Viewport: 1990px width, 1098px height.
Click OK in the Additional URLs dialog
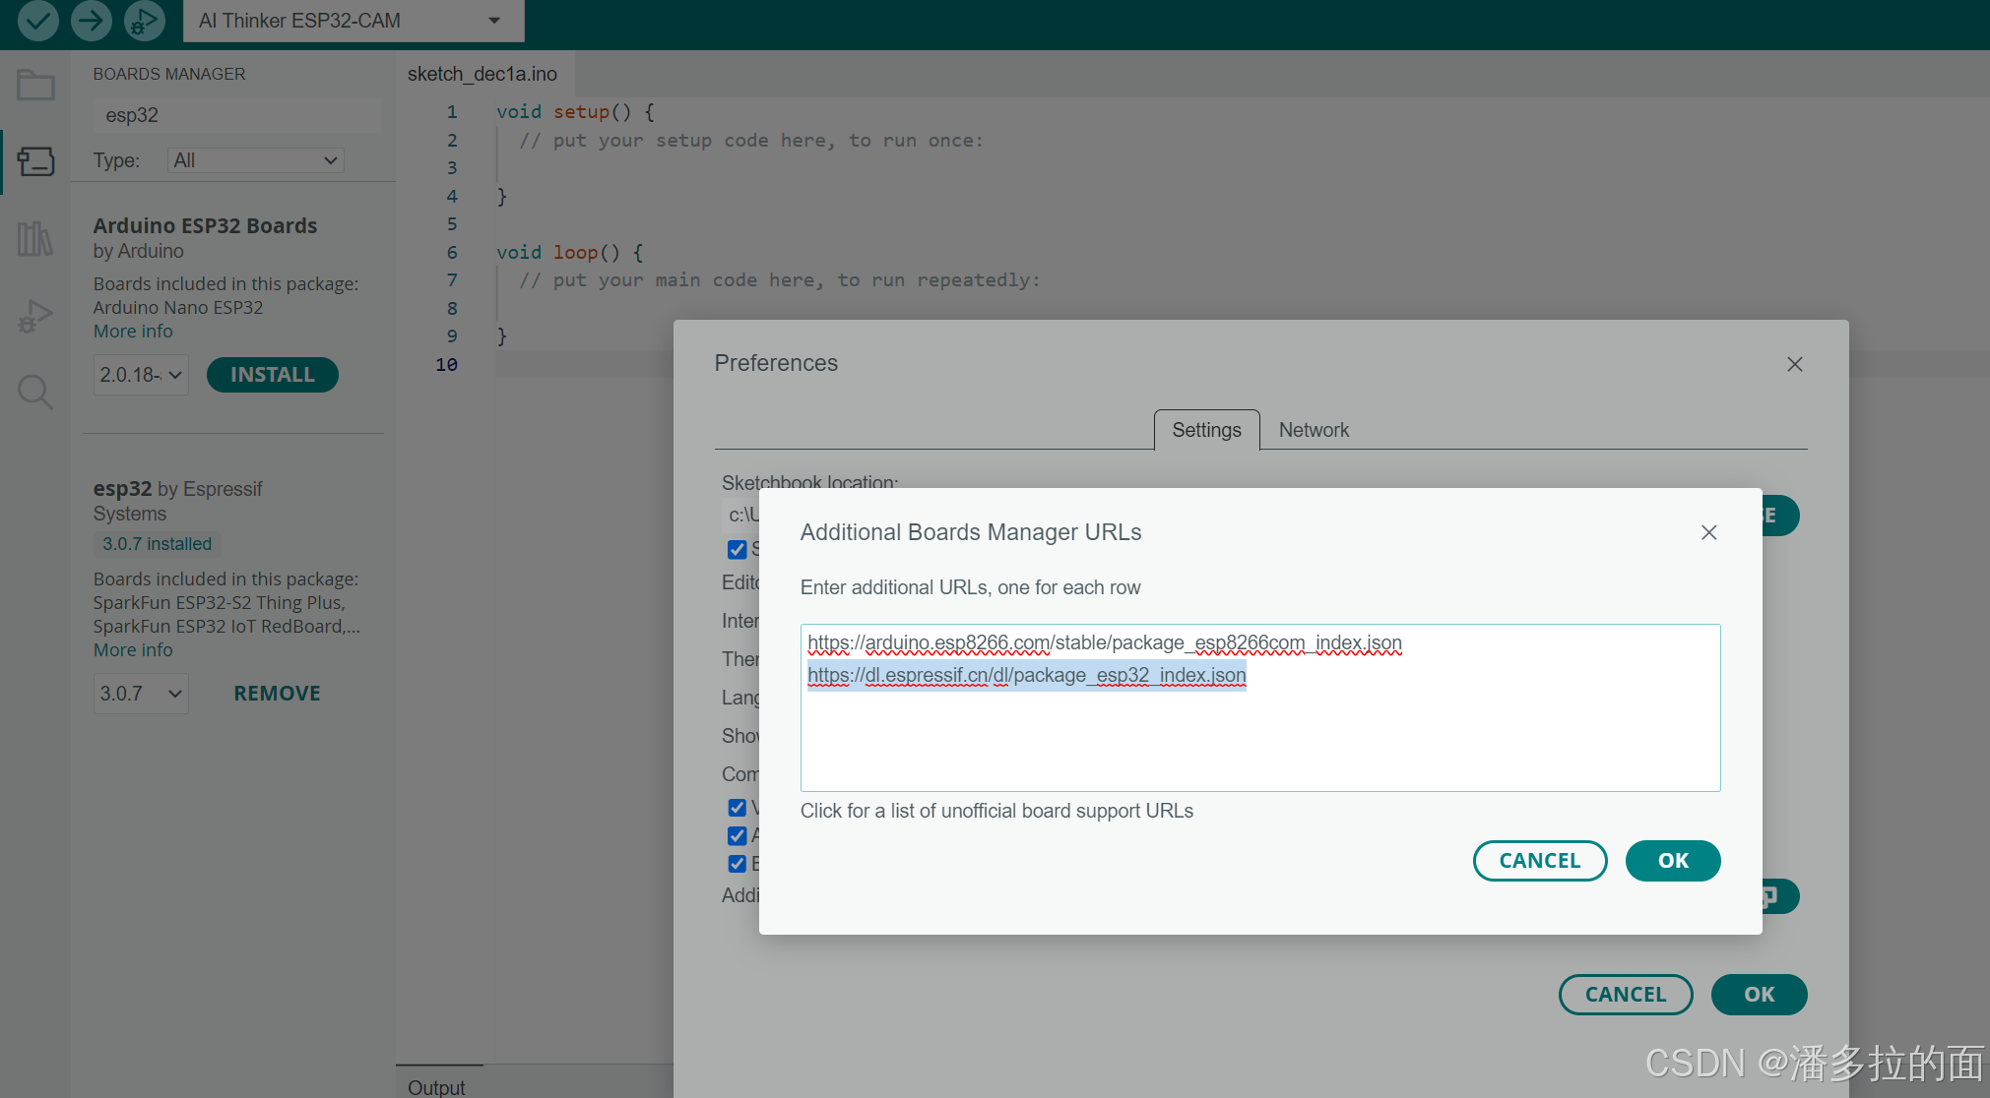[1672, 861]
